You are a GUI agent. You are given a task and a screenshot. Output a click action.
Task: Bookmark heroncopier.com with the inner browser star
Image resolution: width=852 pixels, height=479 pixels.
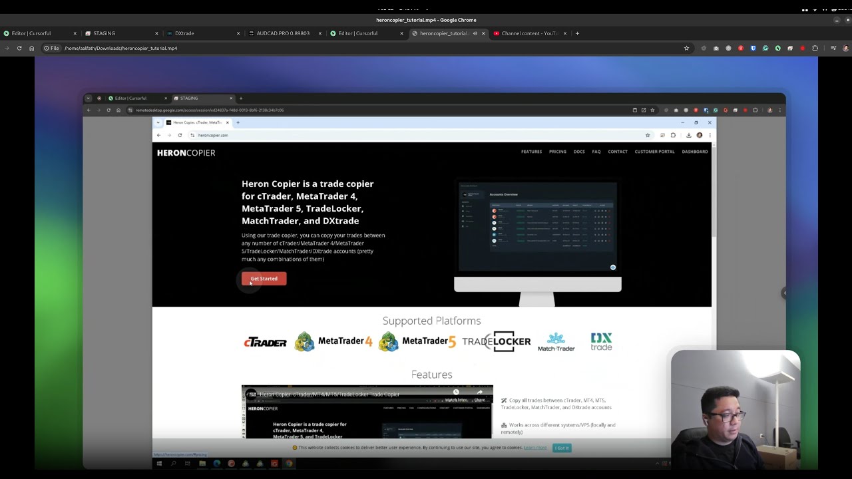[647, 135]
